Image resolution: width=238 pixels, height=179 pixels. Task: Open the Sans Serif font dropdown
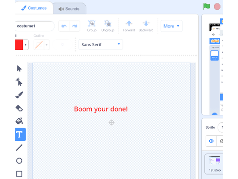click(101, 44)
